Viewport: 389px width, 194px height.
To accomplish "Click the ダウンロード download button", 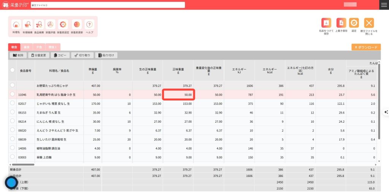I will coord(366,47).
